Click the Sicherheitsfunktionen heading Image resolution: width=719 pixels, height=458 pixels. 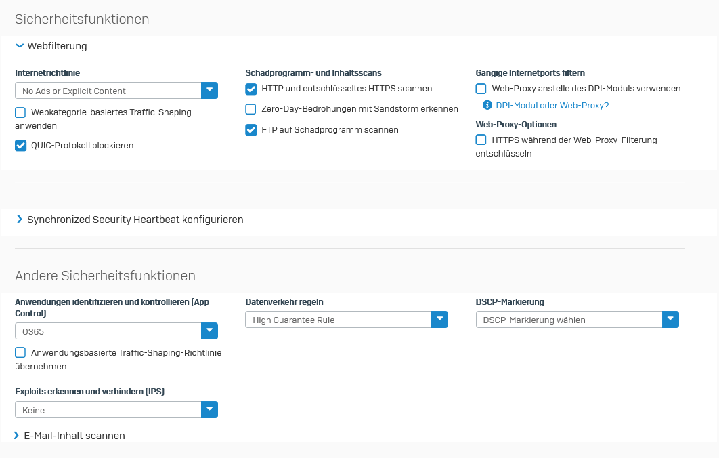pos(82,19)
